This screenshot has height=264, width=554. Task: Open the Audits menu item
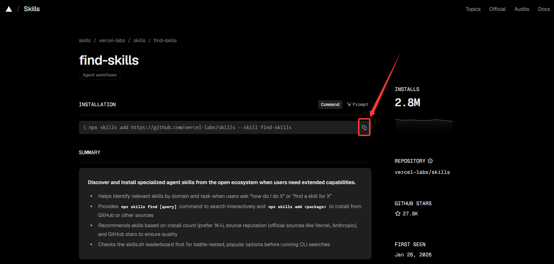pyautogui.click(x=522, y=9)
